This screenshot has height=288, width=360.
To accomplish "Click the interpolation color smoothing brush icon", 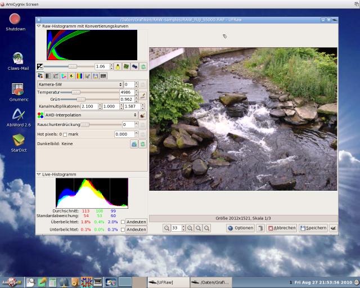I will (x=143, y=115).
